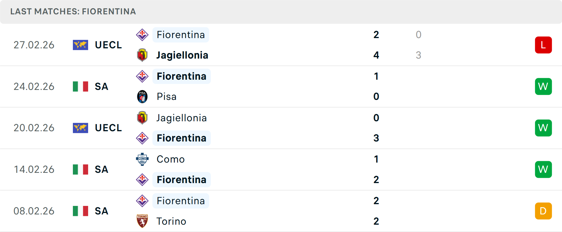Click the UECL globe icon beside the 20.02.26 match

coord(80,128)
